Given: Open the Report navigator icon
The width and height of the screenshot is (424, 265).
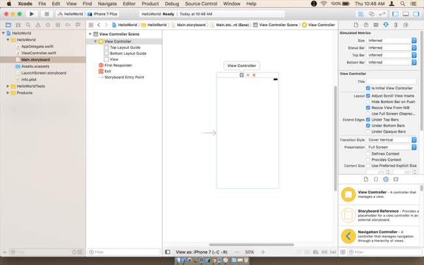Looking at the screenshot, I should click(78, 25).
